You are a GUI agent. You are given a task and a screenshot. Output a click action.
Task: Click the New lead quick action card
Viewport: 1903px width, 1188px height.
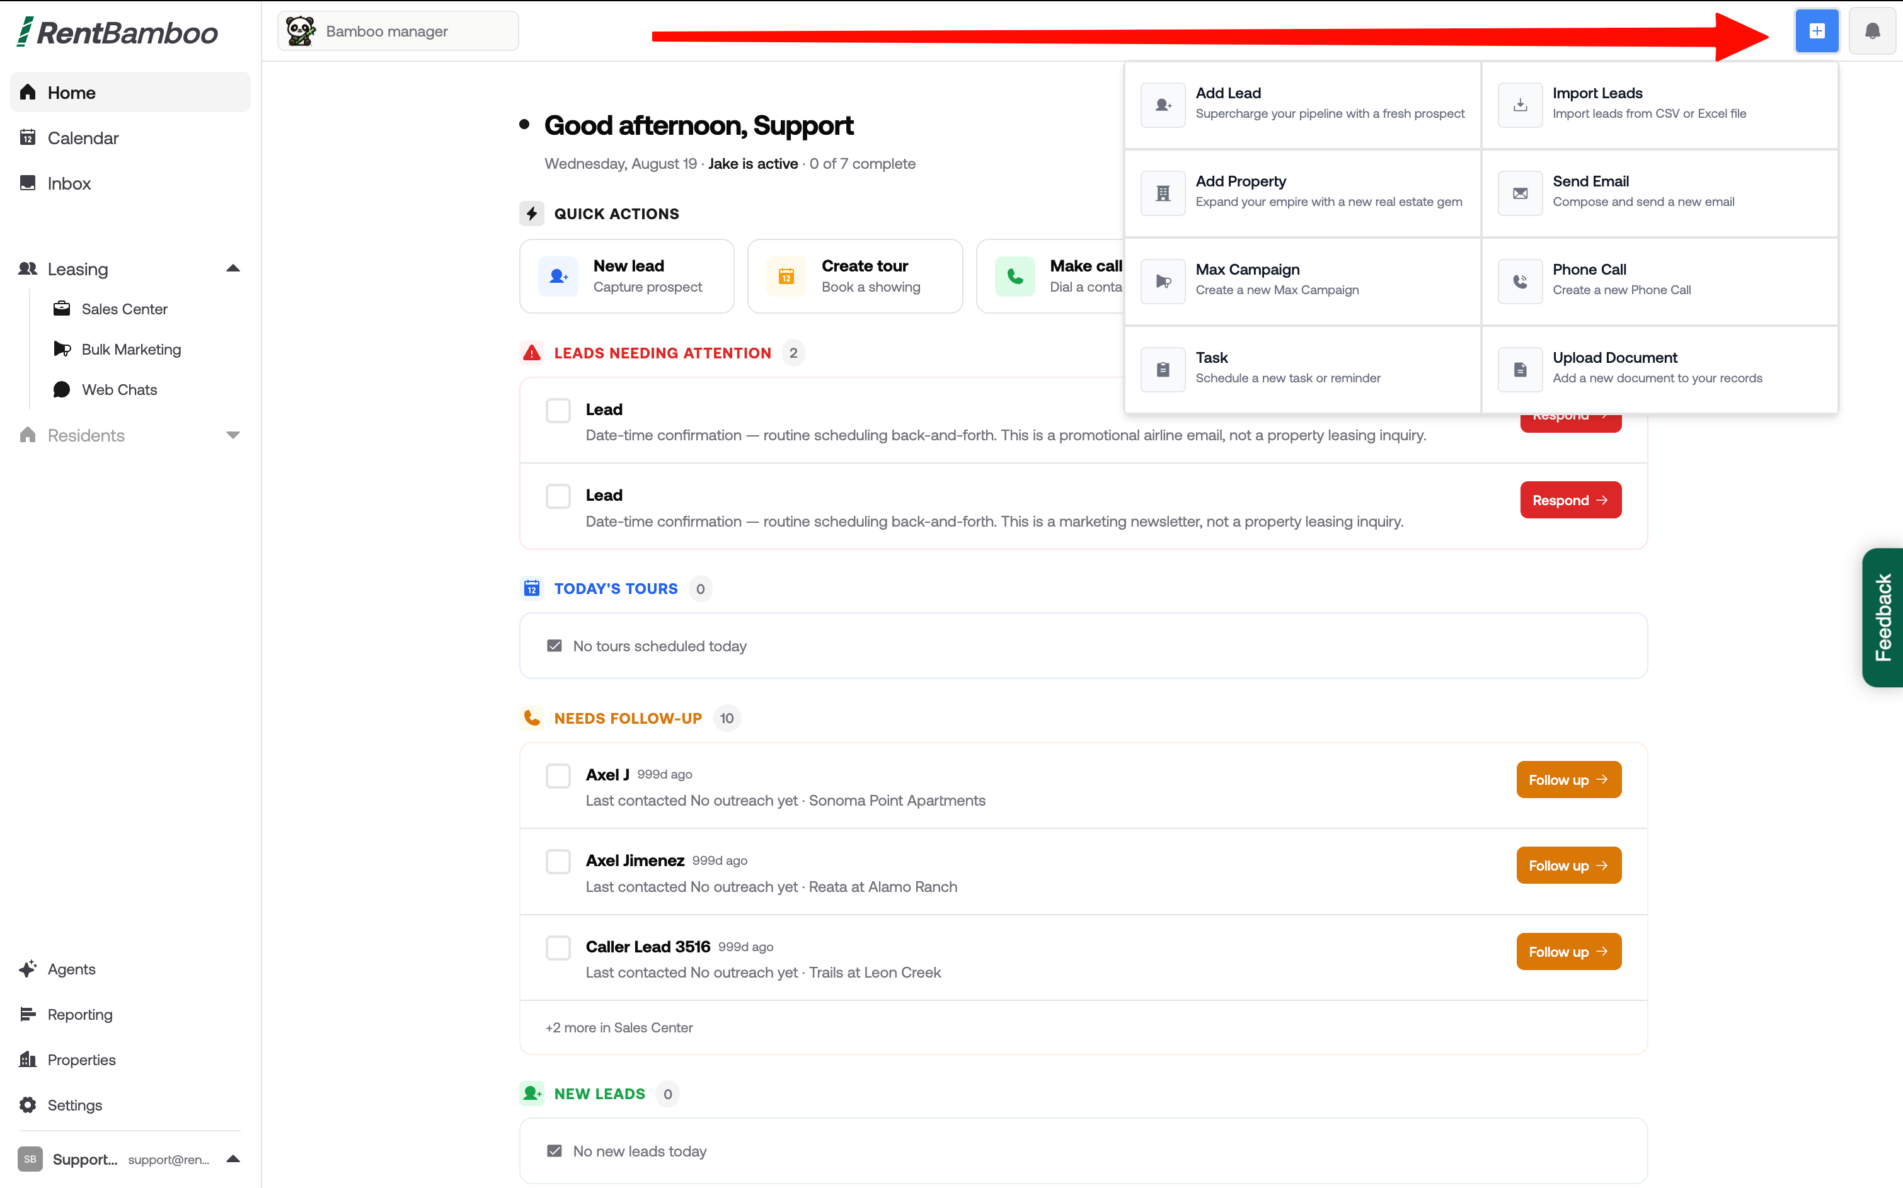tap(626, 277)
